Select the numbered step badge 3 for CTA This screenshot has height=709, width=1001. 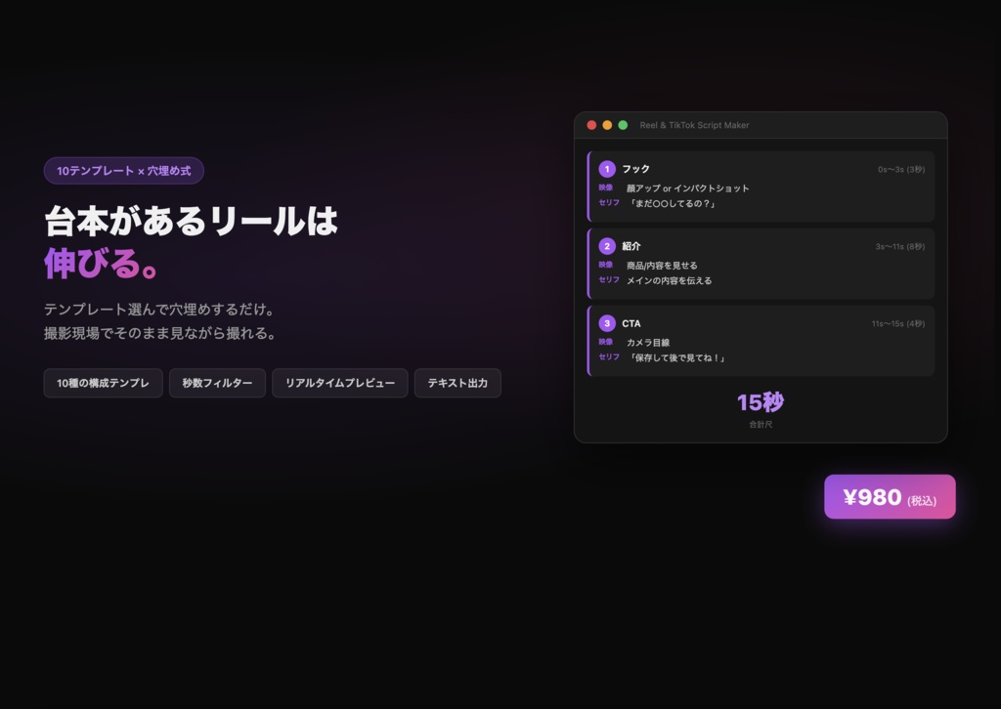(609, 323)
